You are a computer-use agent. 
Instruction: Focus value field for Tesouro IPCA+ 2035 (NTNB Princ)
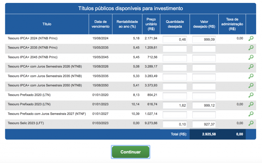point(204,49)
